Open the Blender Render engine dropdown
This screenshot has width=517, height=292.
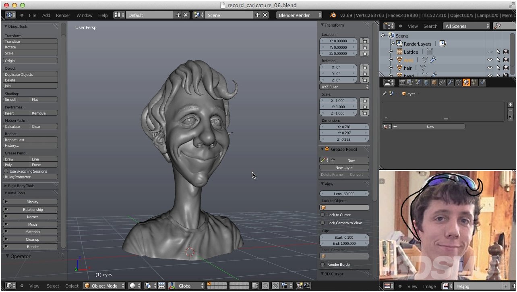click(299, 15)
